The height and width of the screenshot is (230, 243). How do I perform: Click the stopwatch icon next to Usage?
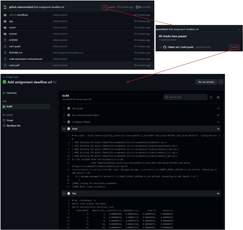tap(4, 120)
